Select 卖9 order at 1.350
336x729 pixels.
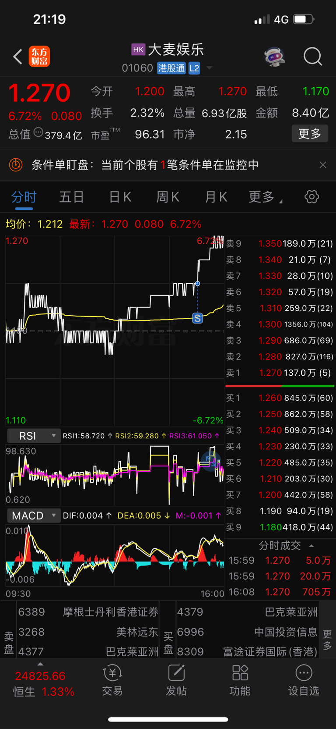click(280, 243)
